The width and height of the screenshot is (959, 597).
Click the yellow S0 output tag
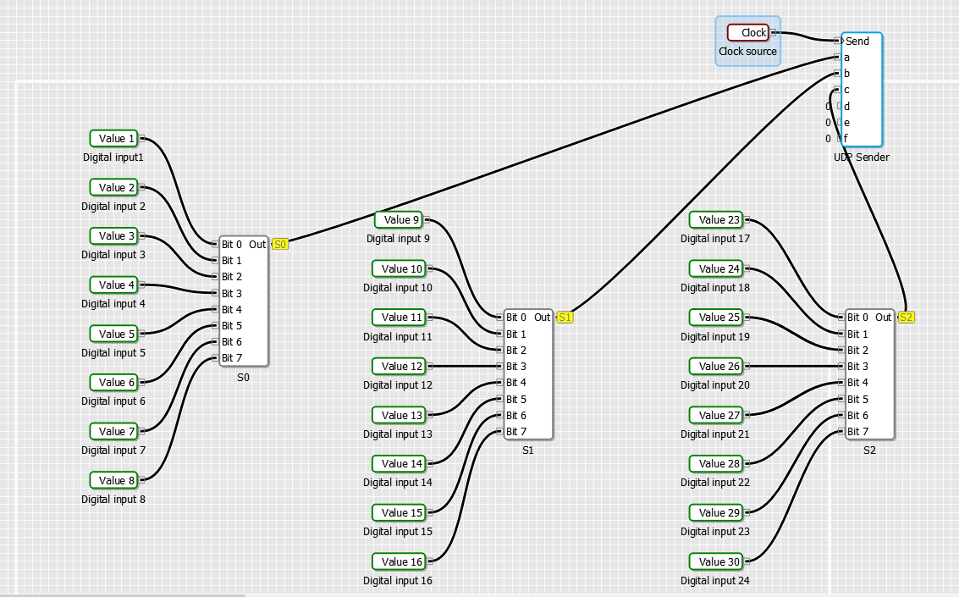(x=280, y=244)
